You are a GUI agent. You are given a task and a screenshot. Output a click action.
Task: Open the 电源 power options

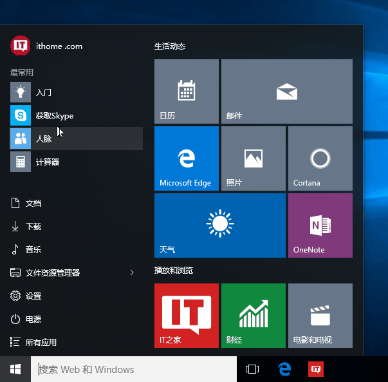33,320
